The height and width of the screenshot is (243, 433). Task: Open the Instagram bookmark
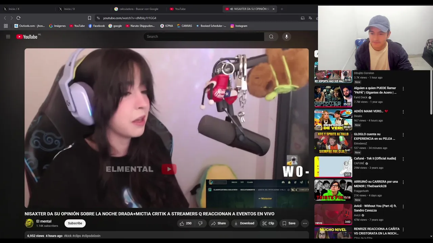click(x=239, y=26)
